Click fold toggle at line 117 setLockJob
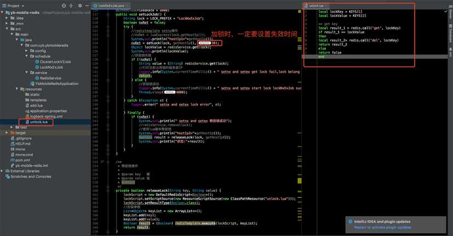This screenshot has height=236, width=453. click(x=108, y=14)
